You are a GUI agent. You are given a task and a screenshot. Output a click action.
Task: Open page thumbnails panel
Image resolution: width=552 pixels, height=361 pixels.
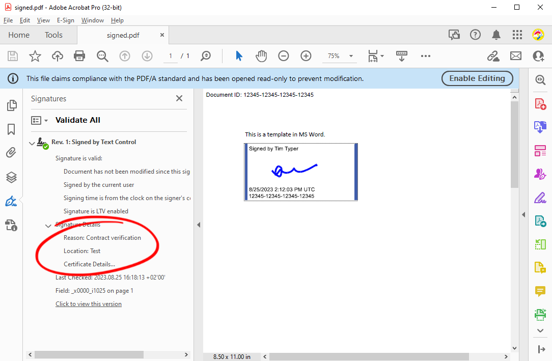pos(12,105)
